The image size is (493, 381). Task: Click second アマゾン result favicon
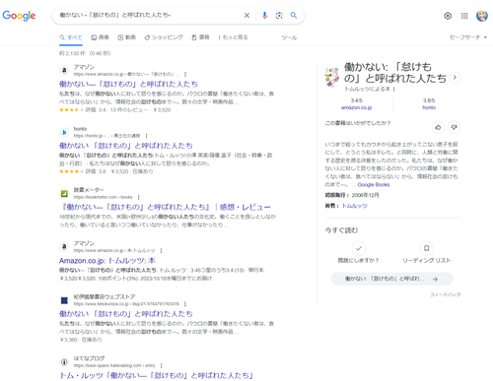tap(64, 246)
